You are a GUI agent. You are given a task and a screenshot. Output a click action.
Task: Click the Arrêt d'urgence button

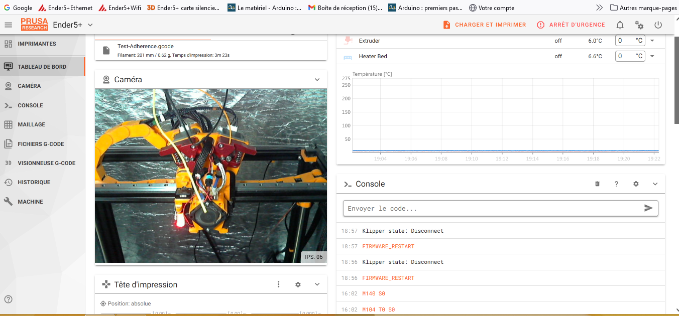(x=571, y=25)
